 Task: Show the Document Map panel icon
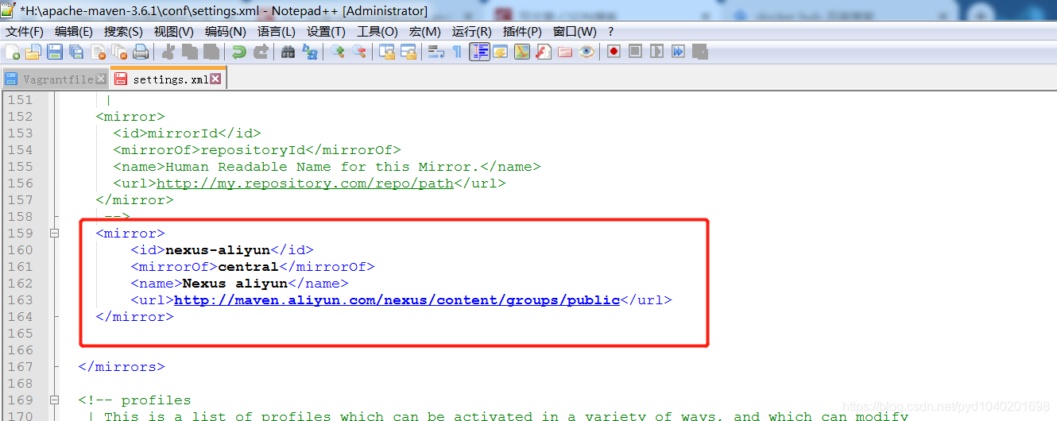click(x=522, y=52)
